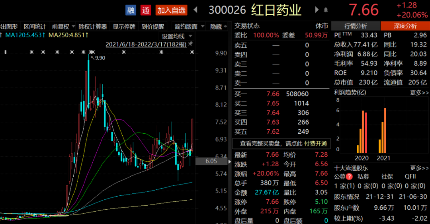The height and width of the screenshot is (224, 430).
Task: Click the 量比 3.05 value
Action: tap(321, 192)
